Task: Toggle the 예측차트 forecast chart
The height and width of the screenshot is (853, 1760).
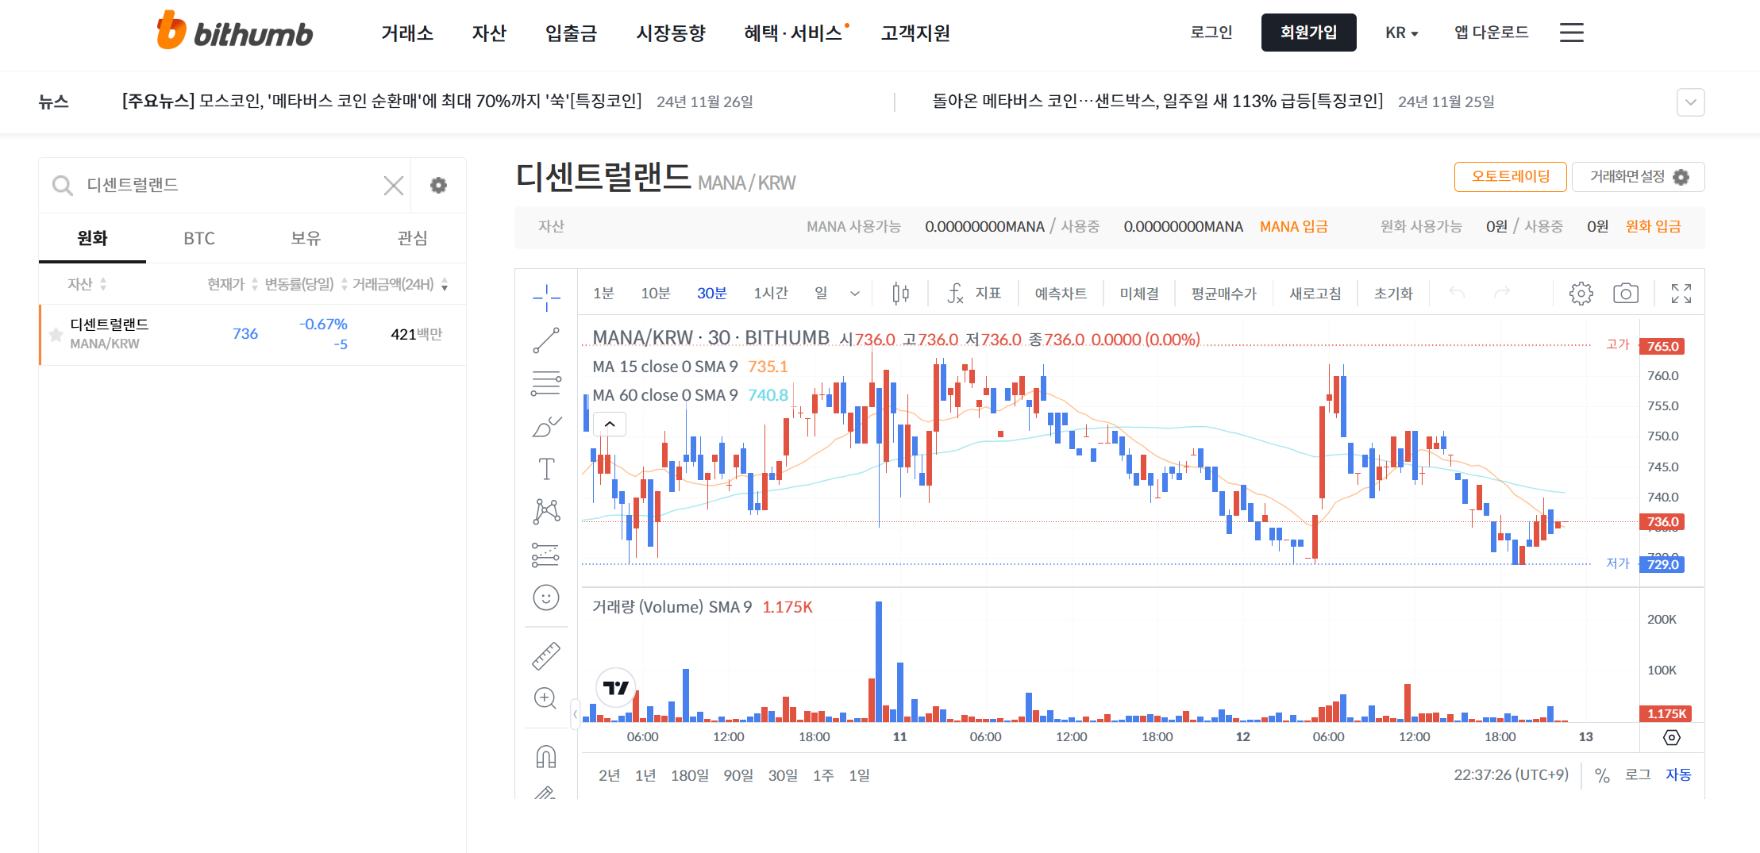Action: (1061, 294)
